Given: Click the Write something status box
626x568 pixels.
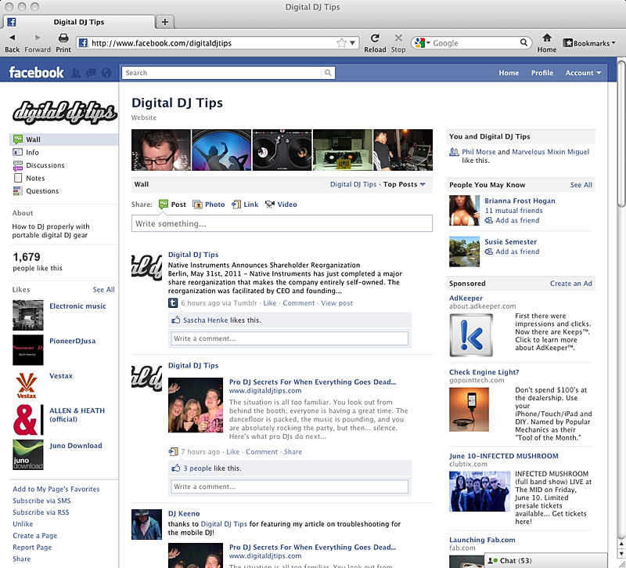Looking at the screenshot, I should [x=282, y=223].
